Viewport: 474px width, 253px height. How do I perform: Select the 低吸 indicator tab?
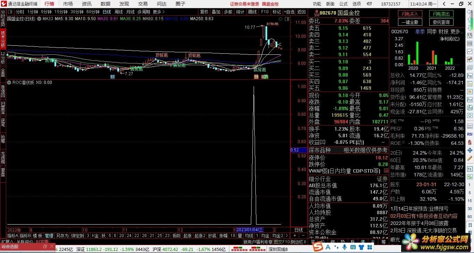pyautogui.click(x=177, y=236)
